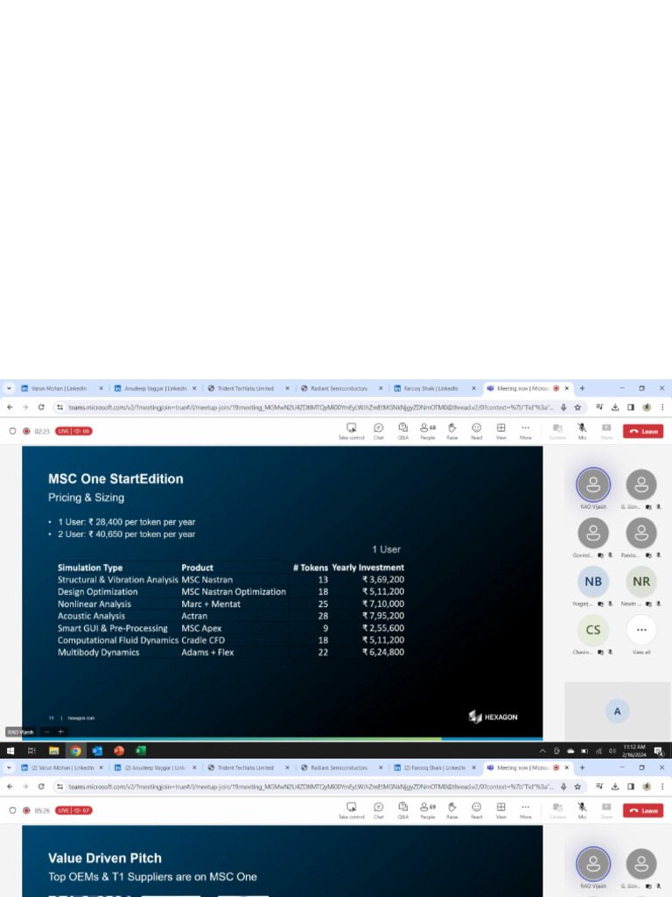Switch to the (2) Varun Mohan LinkedIn tab
The image size is (672, 897).
click(x=62, y=767)
